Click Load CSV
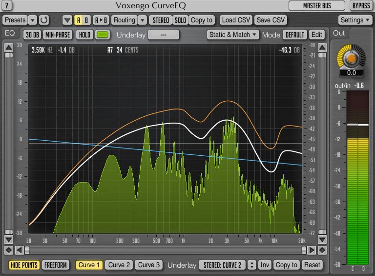The image size is (375, 276). point(236,20)
